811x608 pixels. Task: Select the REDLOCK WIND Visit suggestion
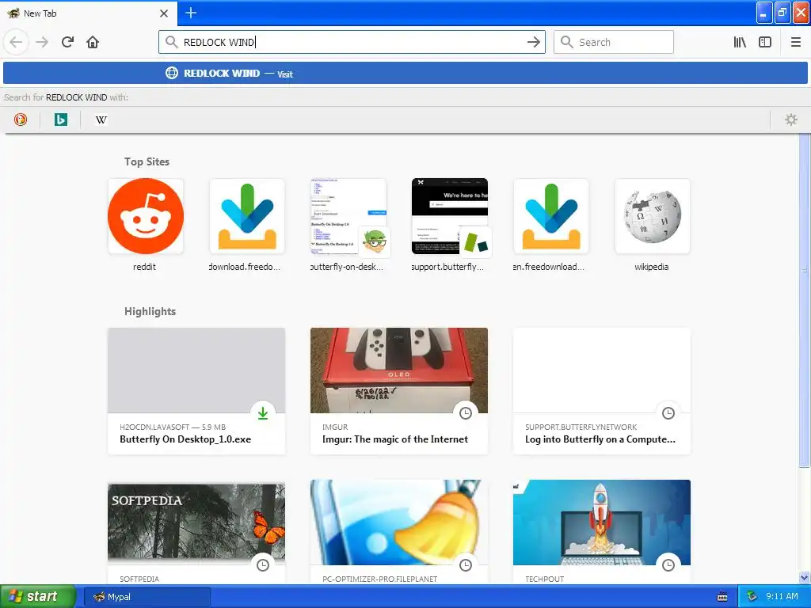405,74
